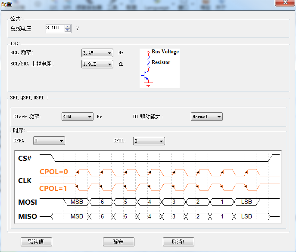Click the transistor symbol in the I2C diagram
The height and width of the screenshot is (252, 296).
[145, 77]
